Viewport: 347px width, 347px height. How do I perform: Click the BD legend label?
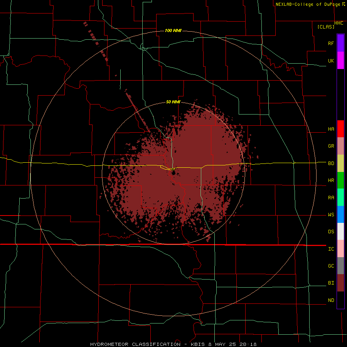[331, 163]
